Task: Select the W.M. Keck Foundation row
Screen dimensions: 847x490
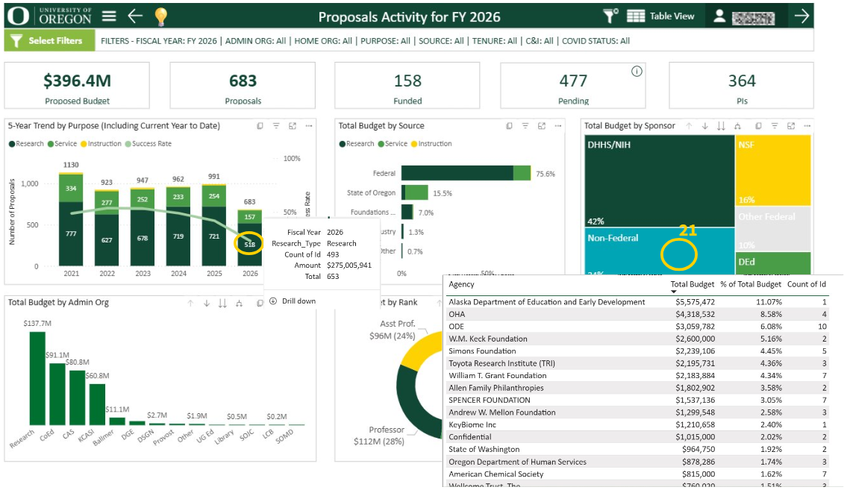Action: click(638, 339)
